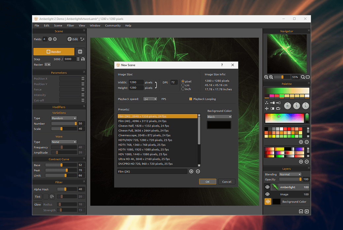Click the delete layer icon at the bottom of Layers
The width and height of the screenshot is (343, 230).
pos(307,212)
